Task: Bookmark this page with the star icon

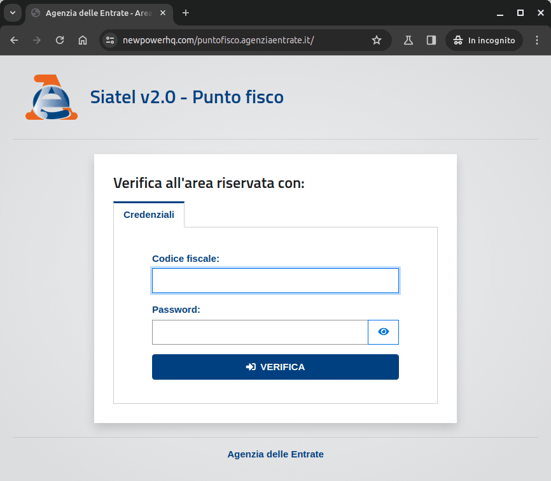Action: click(x=377, y=41)
